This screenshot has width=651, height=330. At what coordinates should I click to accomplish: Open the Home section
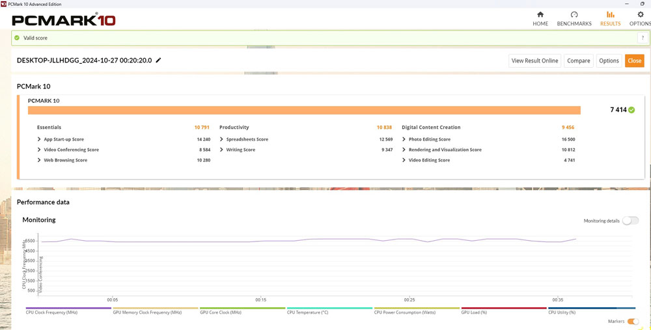(540, 19)
